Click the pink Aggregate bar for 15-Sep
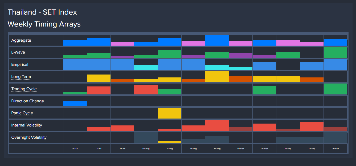 288,43
